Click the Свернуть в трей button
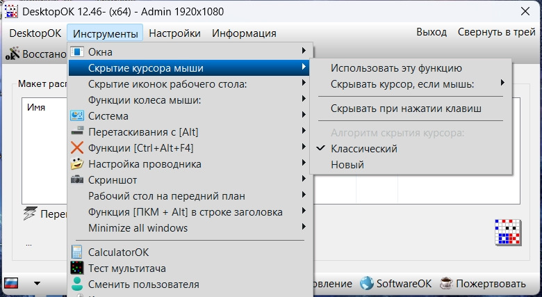This screenshot has width=542, height=297. click(496, 32)
